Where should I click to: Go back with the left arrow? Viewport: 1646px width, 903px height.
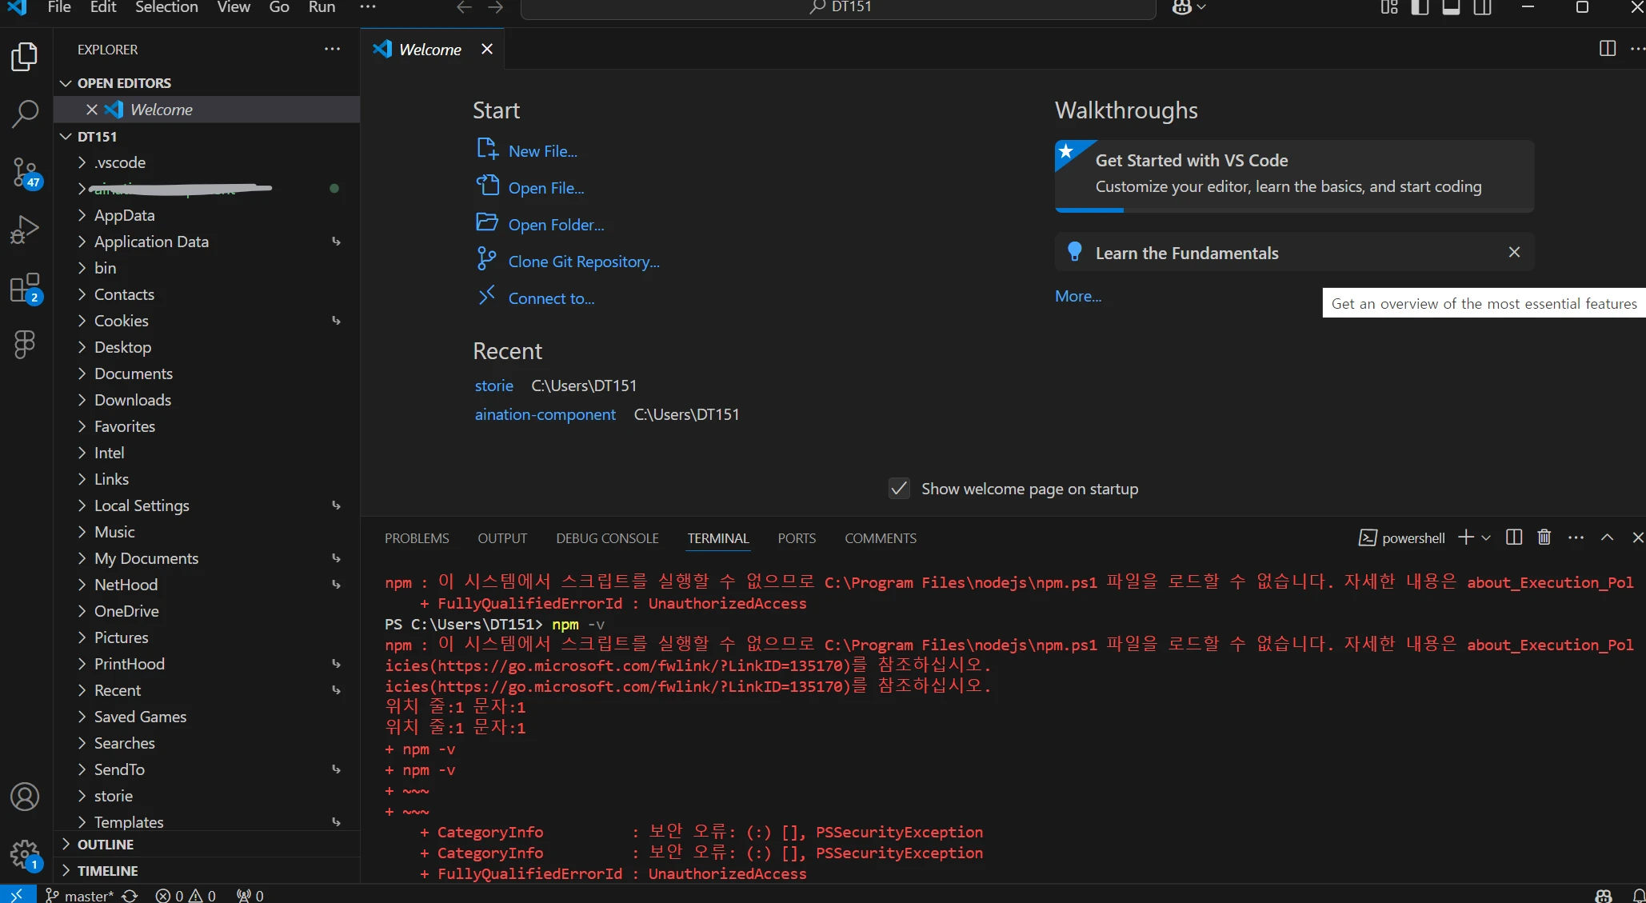(464, 7)
